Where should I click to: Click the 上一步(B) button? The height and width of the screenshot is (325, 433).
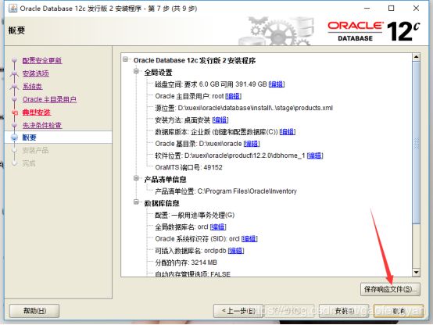tap(238, 311)
